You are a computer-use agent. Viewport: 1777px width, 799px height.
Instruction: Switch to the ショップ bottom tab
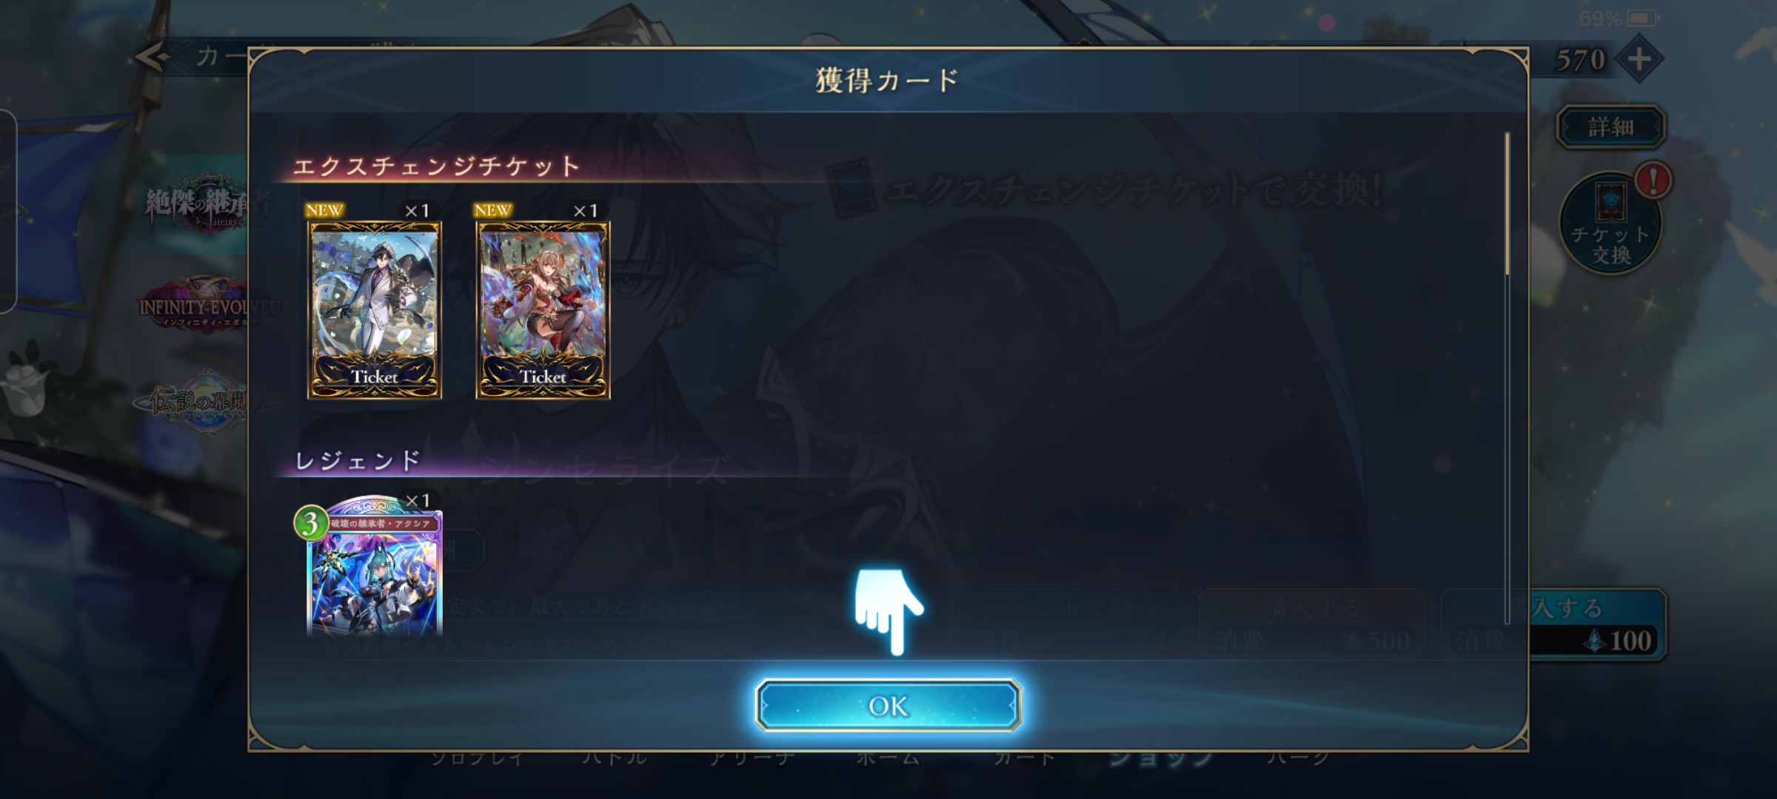point(1161,758)
